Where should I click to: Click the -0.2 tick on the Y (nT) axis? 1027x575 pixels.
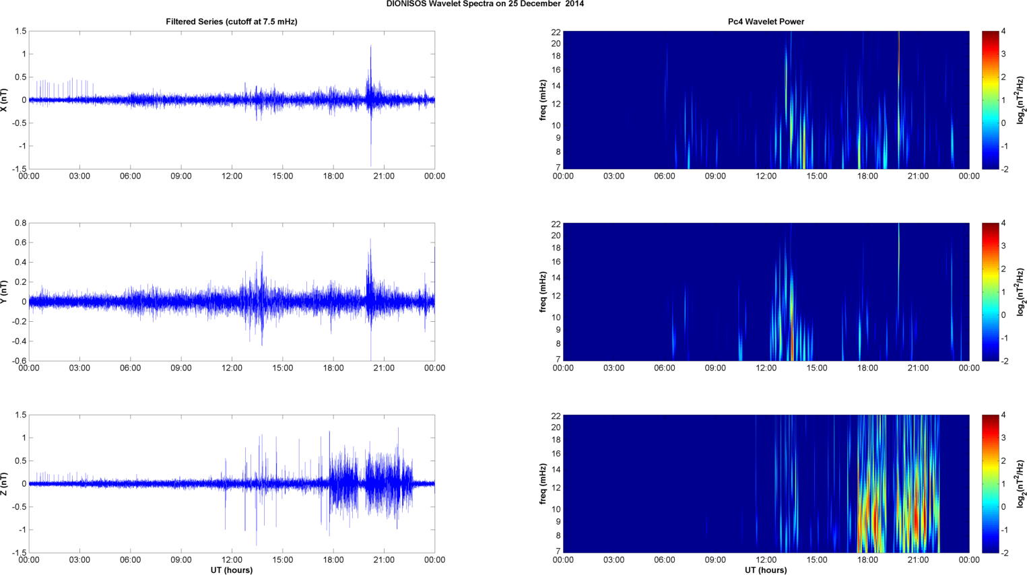(19, 322)
